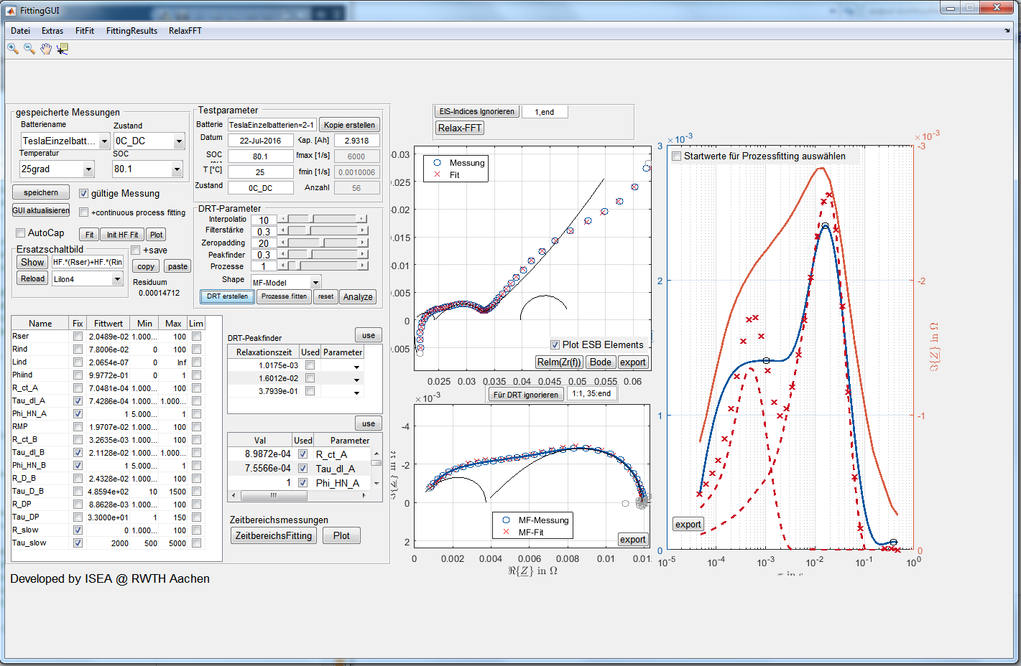Click the Init HF Fit button
This screenshot has width=1021, height=666.
122,235
